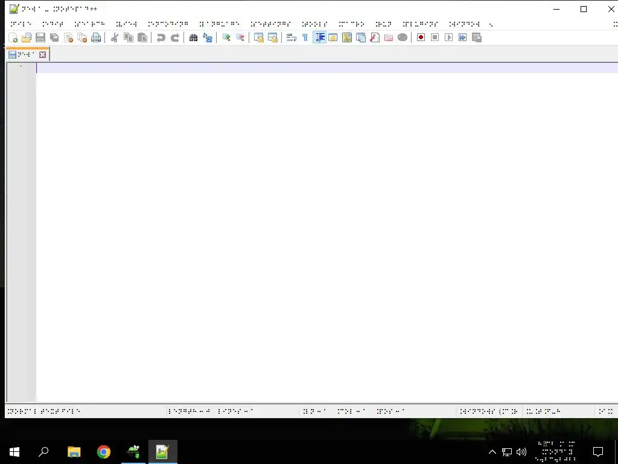
Task: Undo the last action with the Undo arrow
Action: click(x=161, y=37)
